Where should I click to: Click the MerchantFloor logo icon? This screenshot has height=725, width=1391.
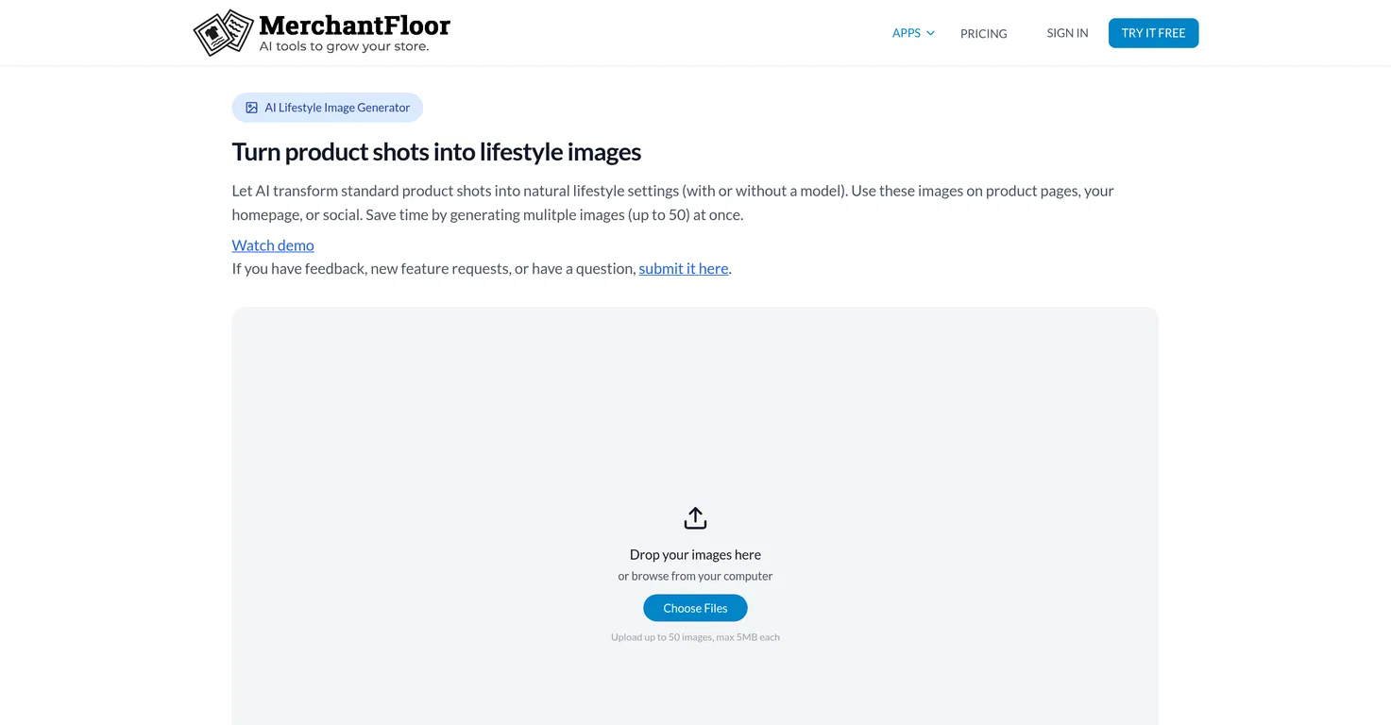tap(223, 33)
